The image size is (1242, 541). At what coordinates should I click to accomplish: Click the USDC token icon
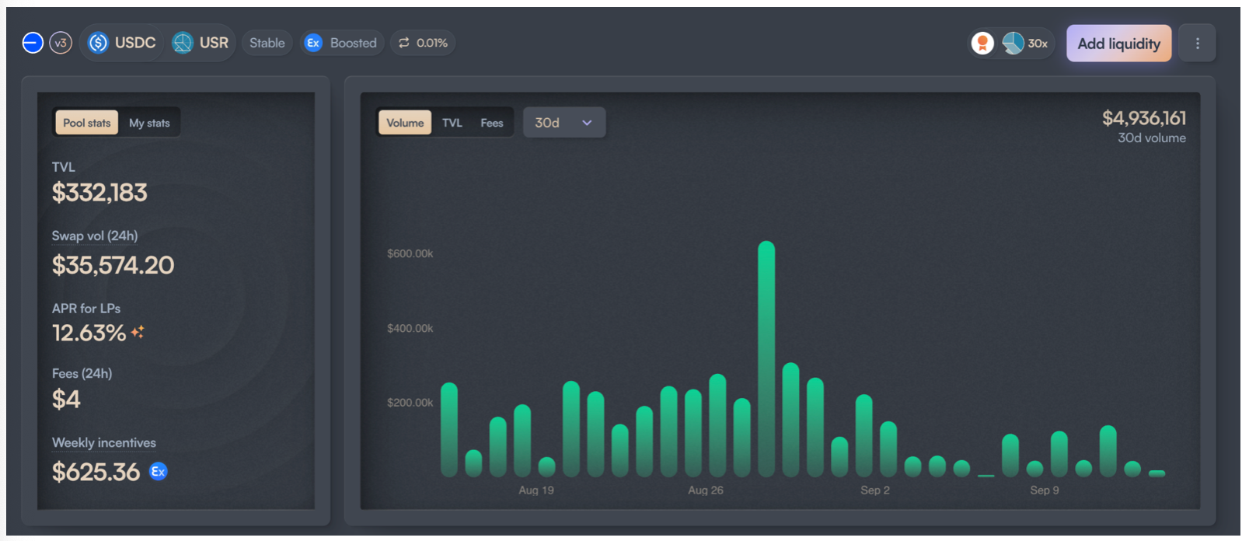tap(98, 43)
